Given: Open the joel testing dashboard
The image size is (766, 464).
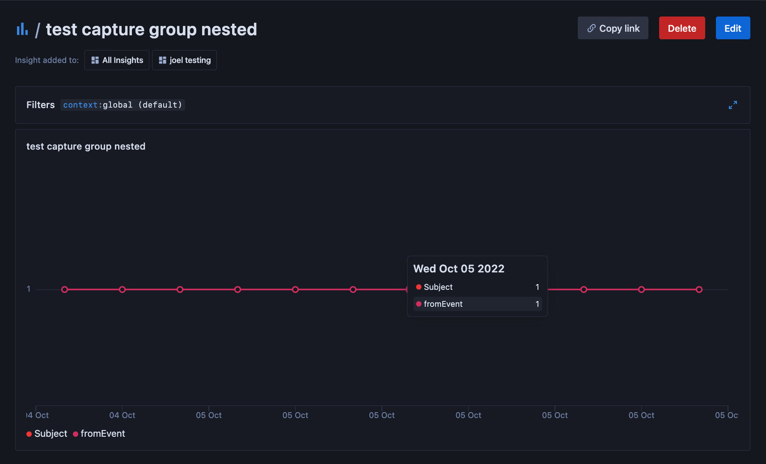Looking at the screenshot, I should 184,60.
